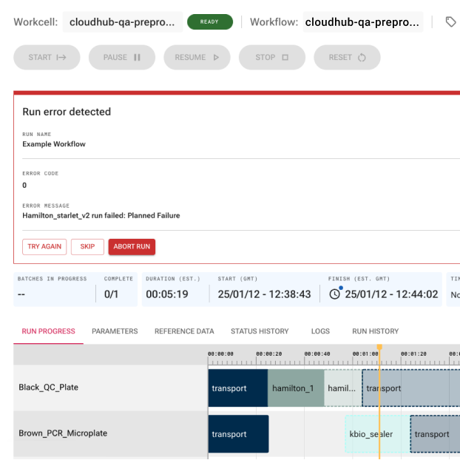Click the Resume button
460x460 pixels.
[x=197, y=57]
